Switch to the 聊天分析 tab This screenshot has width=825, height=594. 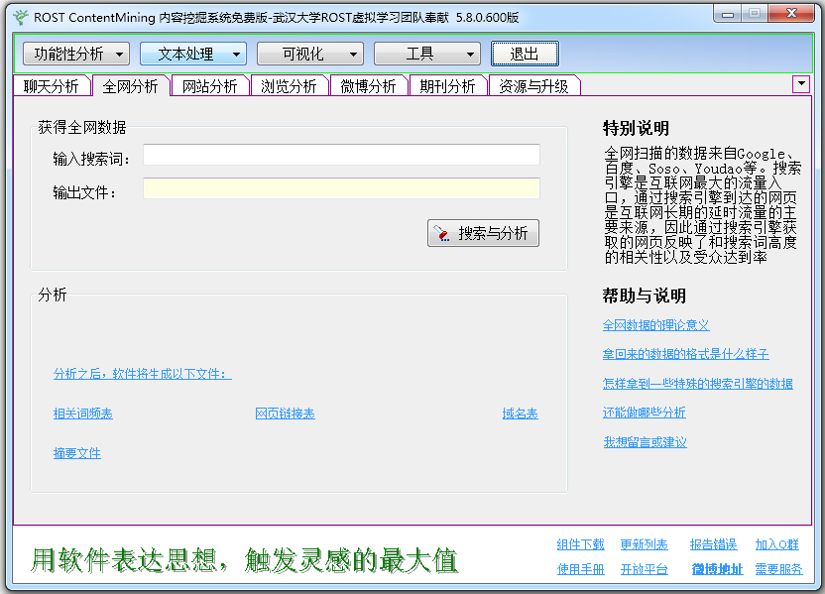[x=51, y=86]
